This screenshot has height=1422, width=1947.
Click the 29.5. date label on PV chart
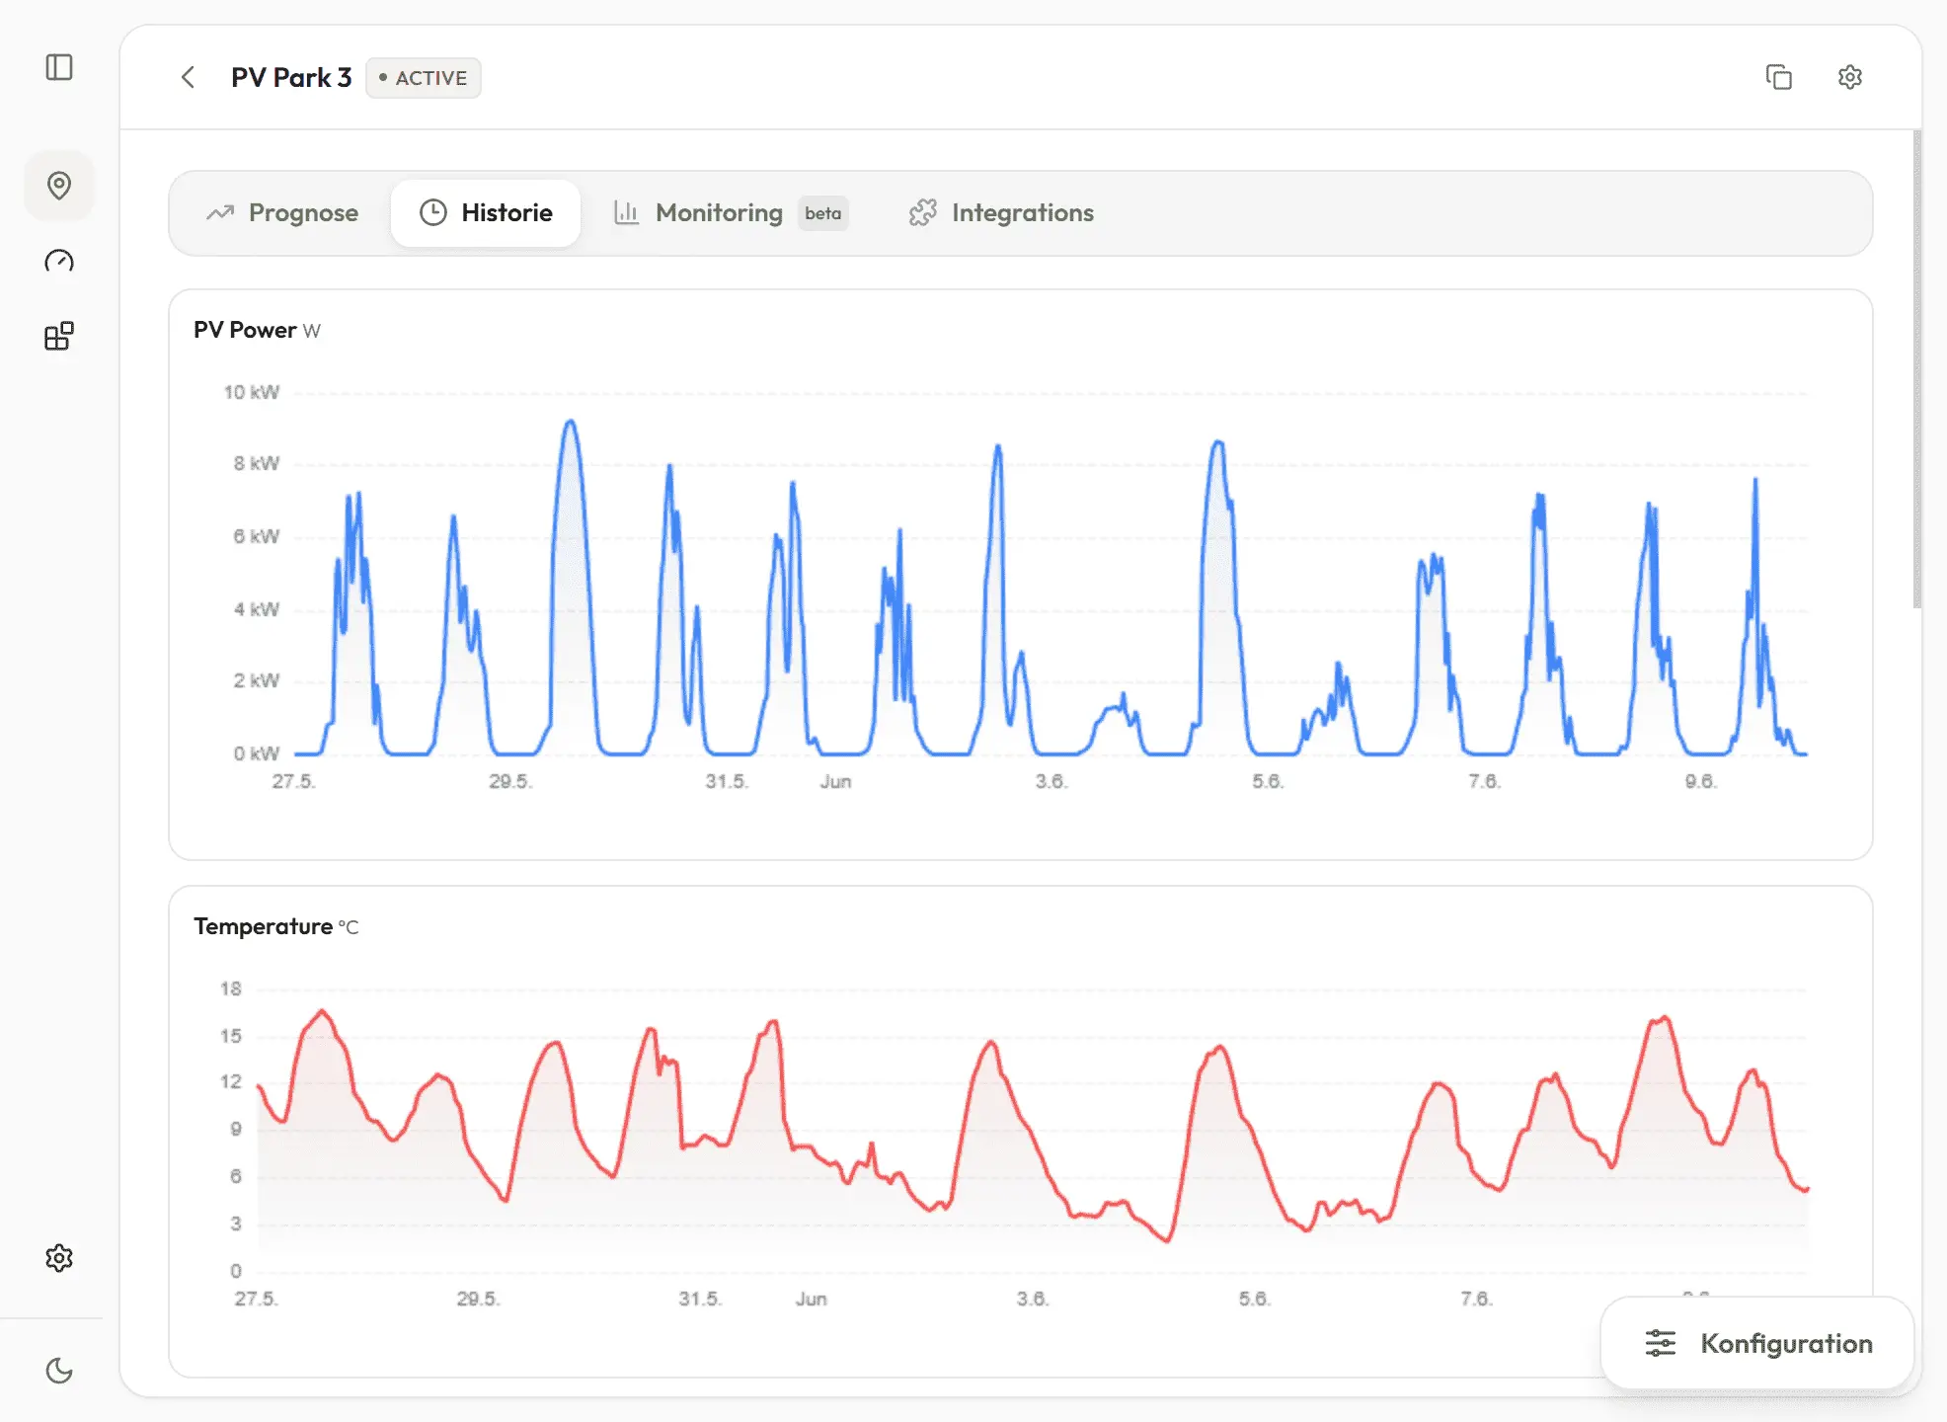pyautogui.click(x=510, y=781)
